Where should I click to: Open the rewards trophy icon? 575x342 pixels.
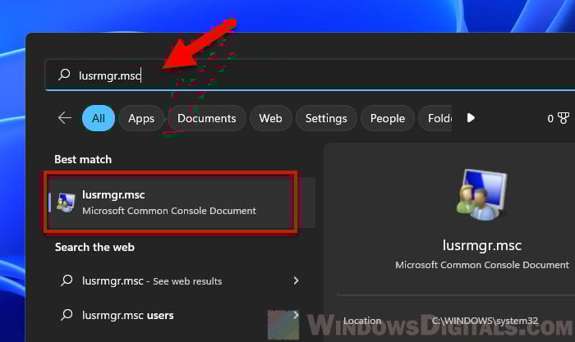(x=563, y=118)
